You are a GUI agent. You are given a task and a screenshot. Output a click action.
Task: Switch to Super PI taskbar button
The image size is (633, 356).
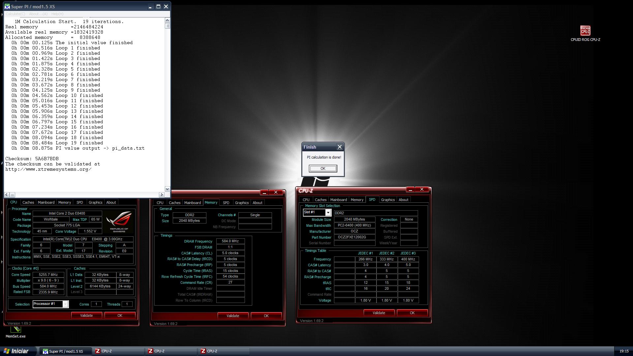(66, 351)
